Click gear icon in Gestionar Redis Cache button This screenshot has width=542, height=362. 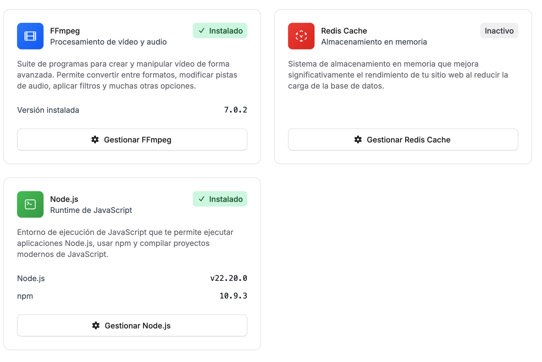pyautogui.click(x=358, y=139)
